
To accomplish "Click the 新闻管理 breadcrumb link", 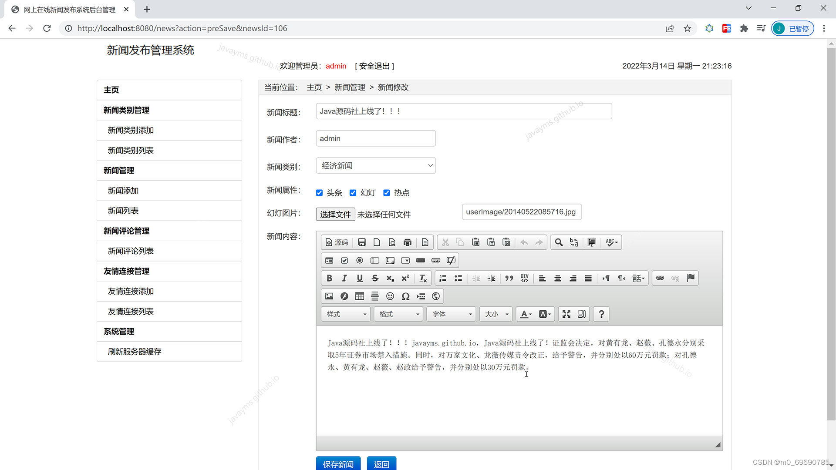I will (350, 87).
